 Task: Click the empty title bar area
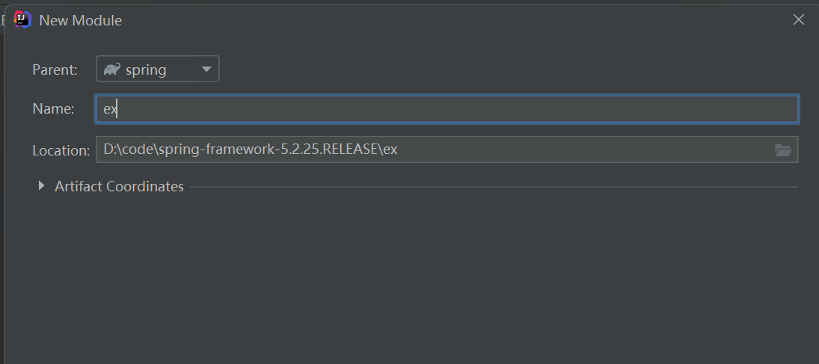tap(449, 20)
